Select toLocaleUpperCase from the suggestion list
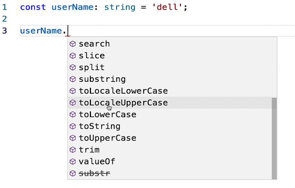Screen dimensions: 295x188 (x=123, y=103)
